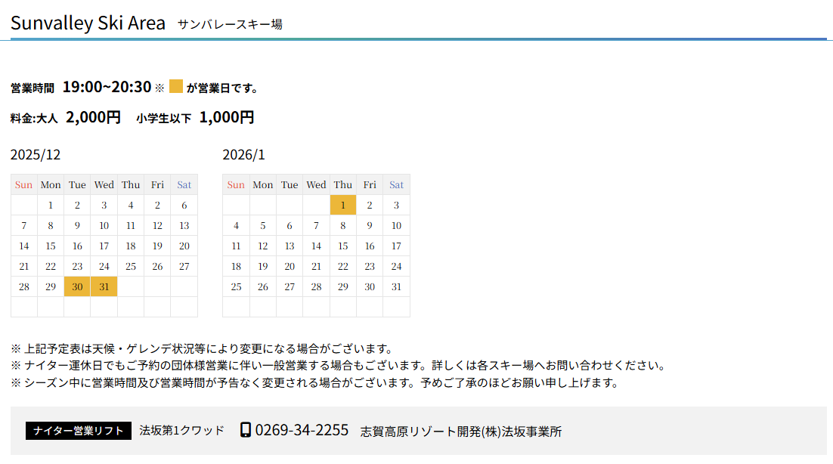The width and height of the screenshot is (833, 464).
Task: Select highlighted December 31 in the 2025/12 calendar
Action: click(x=104, y=286)
